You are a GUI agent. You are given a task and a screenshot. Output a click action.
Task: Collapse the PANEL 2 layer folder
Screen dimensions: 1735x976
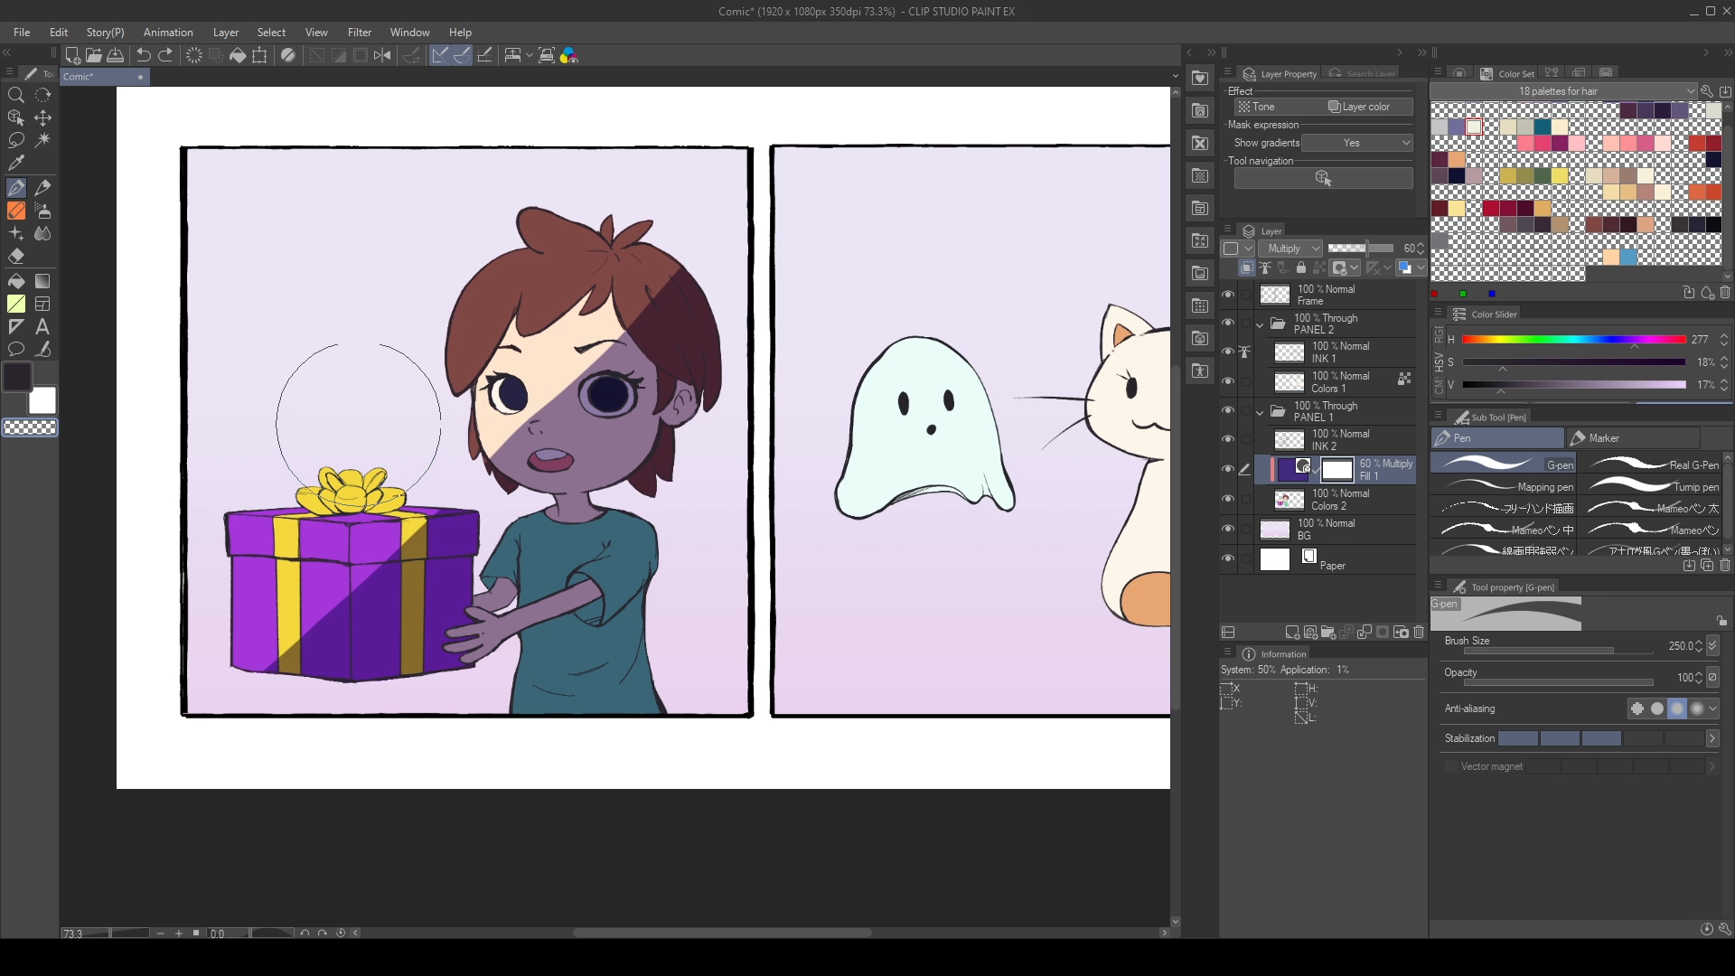[1260, 324]
